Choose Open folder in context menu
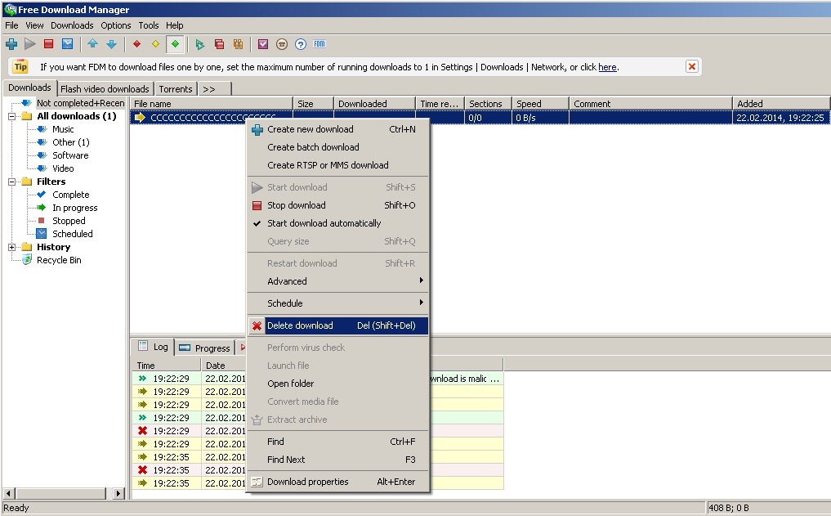831x516 pixels. click(337, 384)
